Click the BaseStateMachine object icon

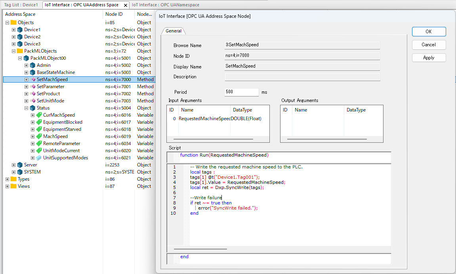(x=32, y=72)
